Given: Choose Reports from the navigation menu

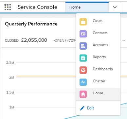Looking at the screenshot, I should pyautogui.click(x=98, y=58).
